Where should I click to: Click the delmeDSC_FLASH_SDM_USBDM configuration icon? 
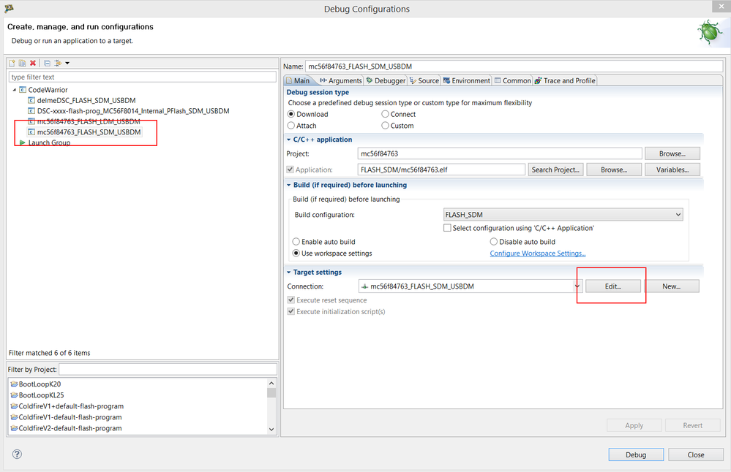coord(31,100)
